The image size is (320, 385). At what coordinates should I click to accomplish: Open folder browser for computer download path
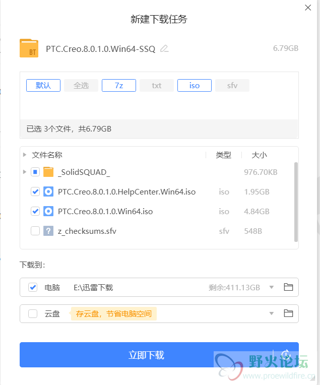coord(288,287)
